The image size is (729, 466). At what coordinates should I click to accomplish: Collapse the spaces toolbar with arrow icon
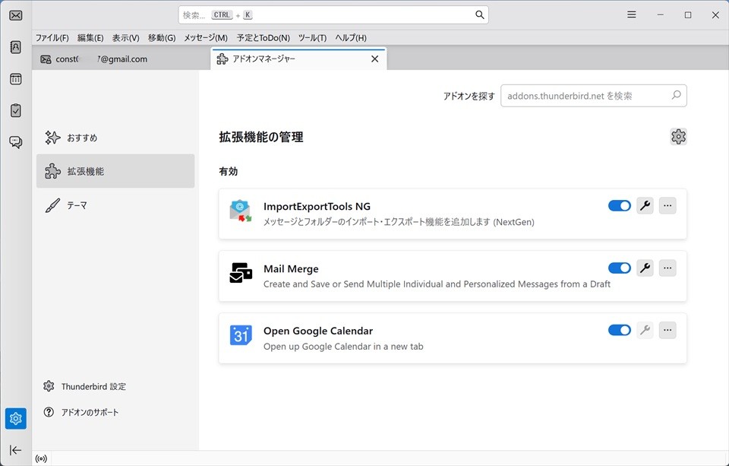[x=16, y=450]
